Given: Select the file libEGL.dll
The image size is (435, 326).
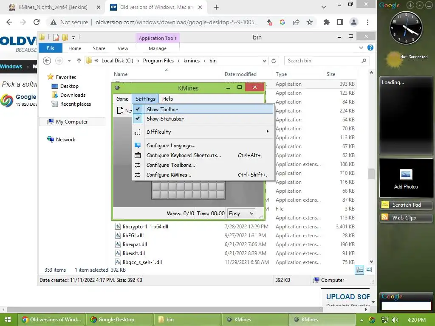Looking at the screenshot, I should 133,235.
